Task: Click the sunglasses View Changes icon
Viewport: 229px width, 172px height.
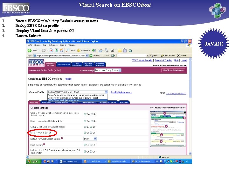Action: click(x=163, y=93)
